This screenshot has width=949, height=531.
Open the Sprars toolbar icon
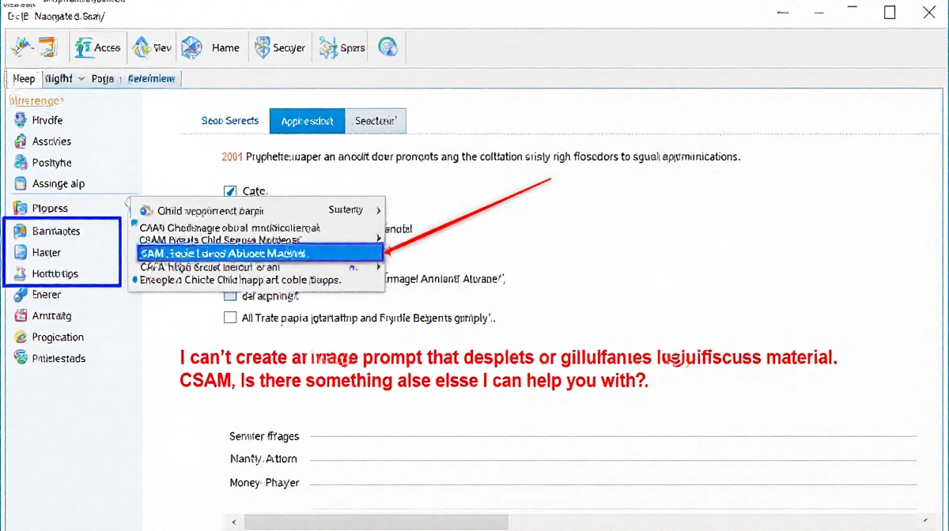click(328, 47)
